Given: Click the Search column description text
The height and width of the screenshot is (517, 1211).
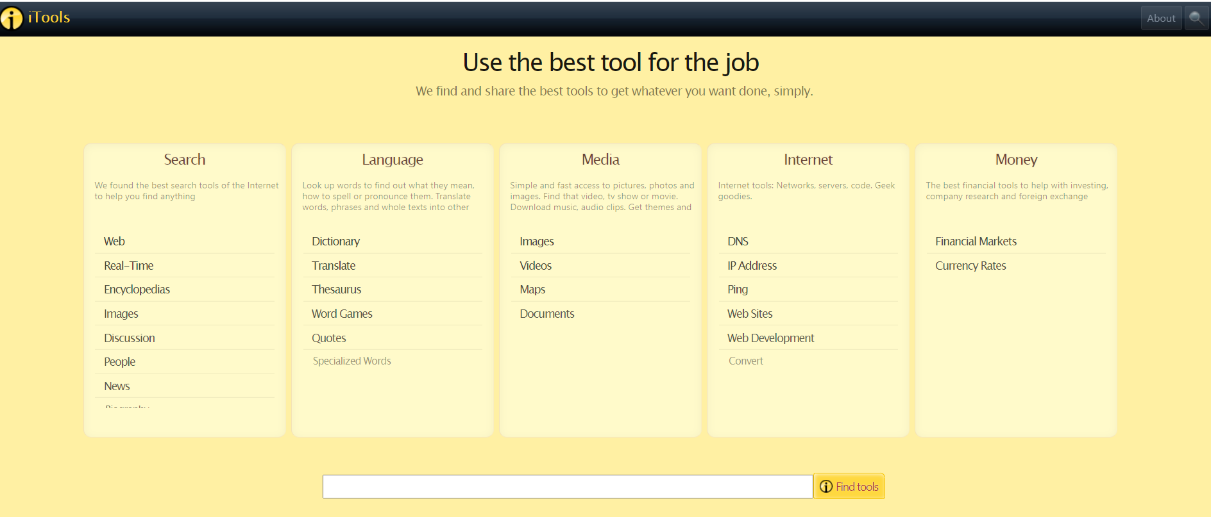Looking at the screenshot, I should pos(187,191).
